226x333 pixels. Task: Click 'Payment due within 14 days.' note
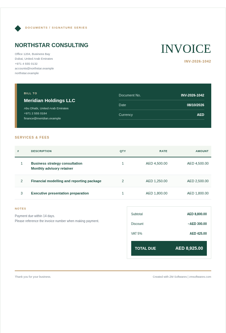pos(35,216)
